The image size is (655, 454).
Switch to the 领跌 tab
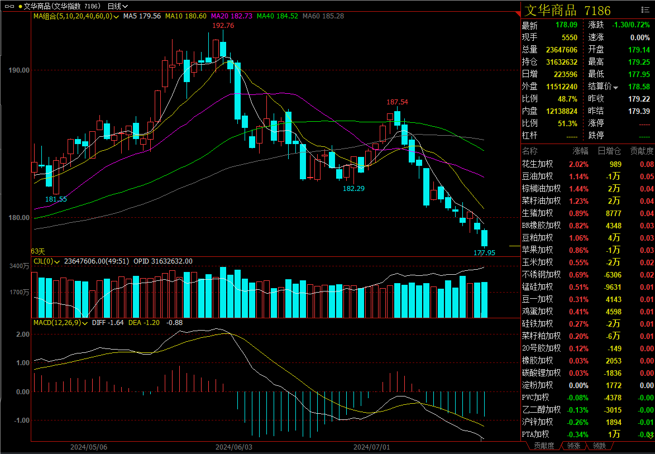click(599, 446)
